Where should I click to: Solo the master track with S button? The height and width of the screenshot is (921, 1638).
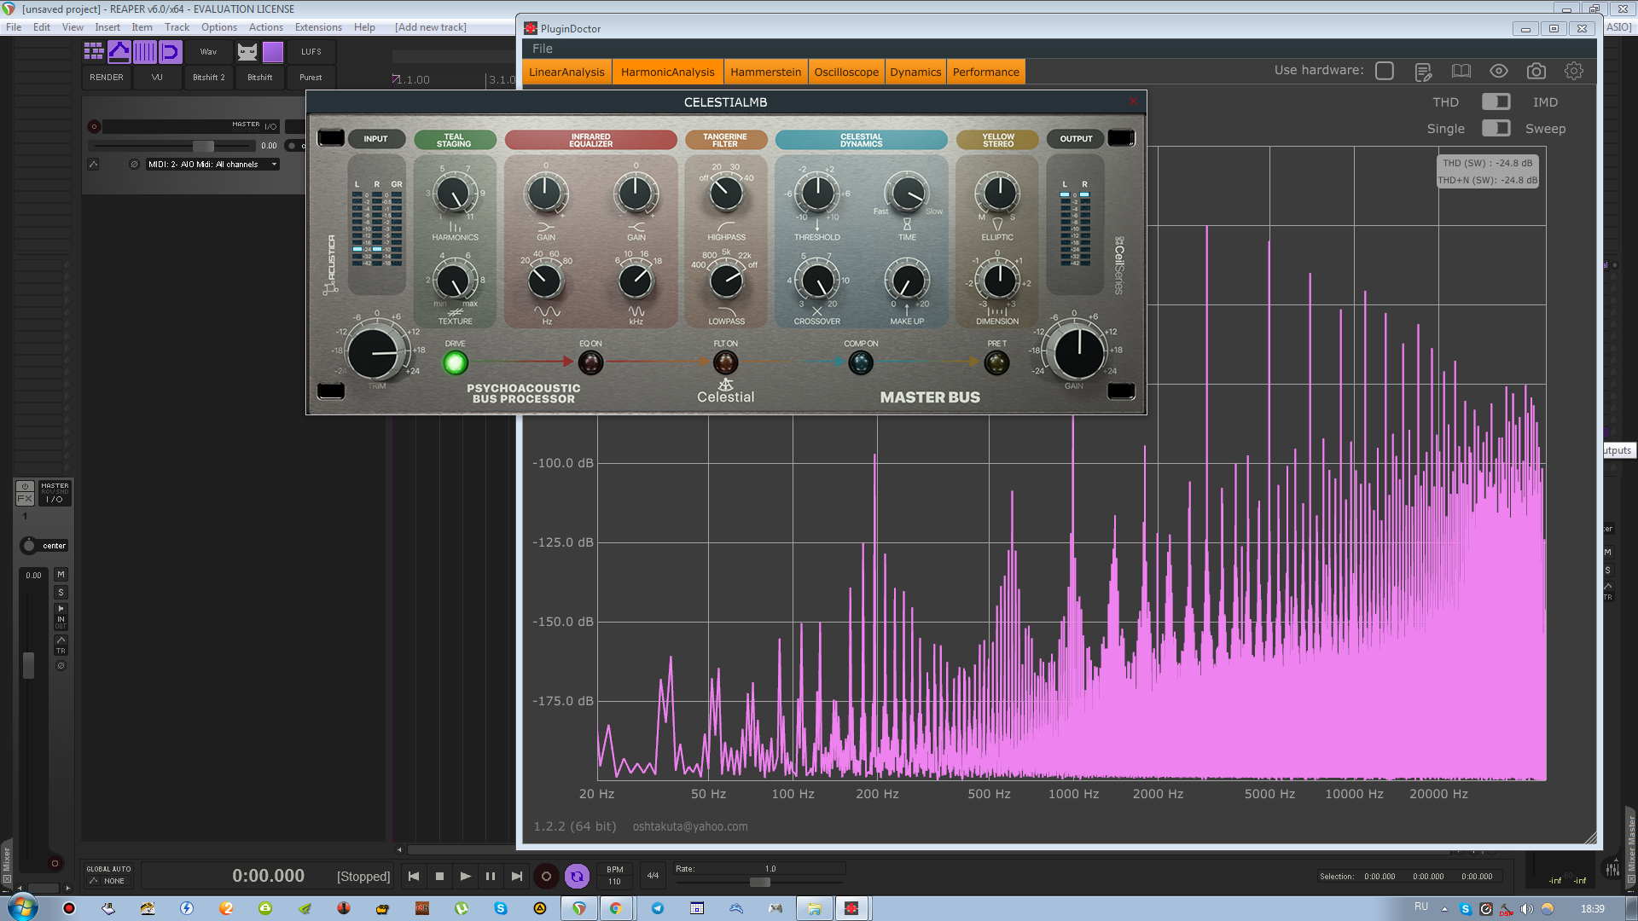61,592
